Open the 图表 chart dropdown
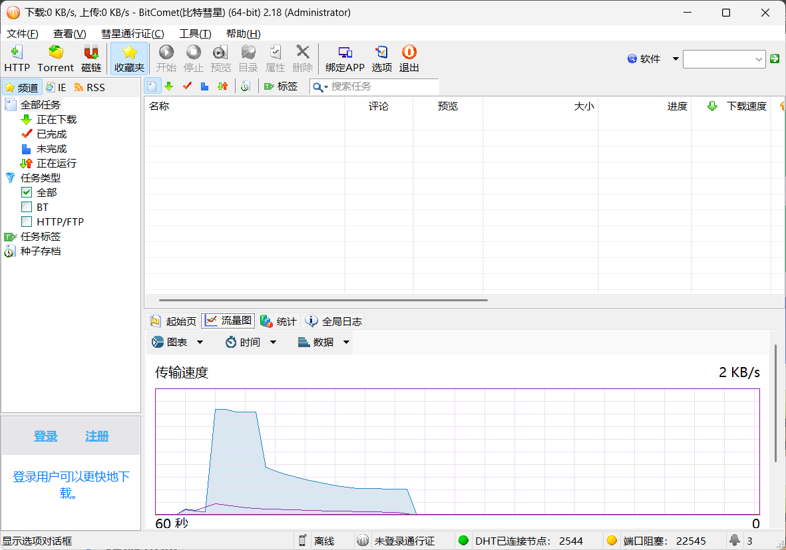The width and height of the screenshot is (786, 550). pos(176,342)
